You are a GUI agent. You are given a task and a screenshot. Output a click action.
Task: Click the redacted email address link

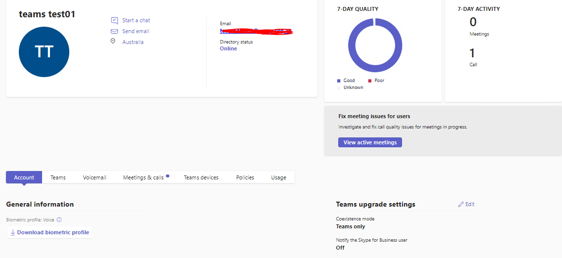256,31
